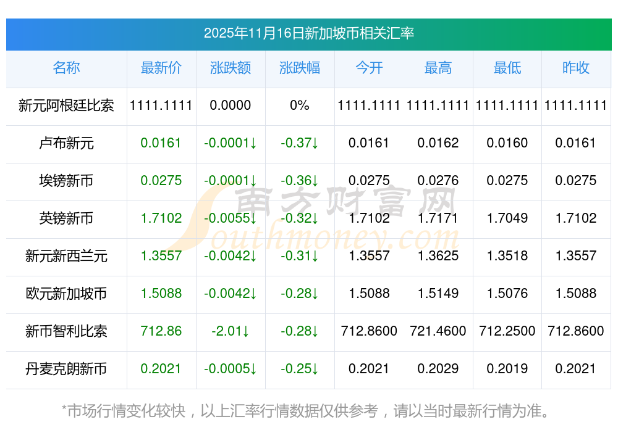This screenshot has height=430, width=618.
Task: Sort by the 涨跌额 column header
Action: coord(231,68)
